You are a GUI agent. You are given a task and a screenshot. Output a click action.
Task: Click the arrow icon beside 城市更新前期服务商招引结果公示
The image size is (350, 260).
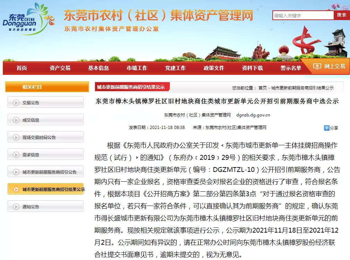(x=16, y=189)
